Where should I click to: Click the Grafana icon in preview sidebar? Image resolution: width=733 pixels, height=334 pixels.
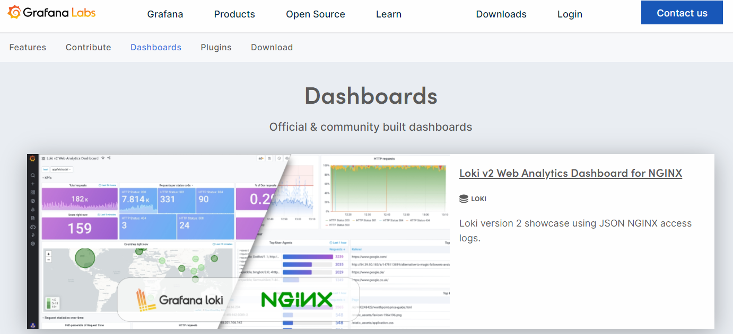click(32, 158)
